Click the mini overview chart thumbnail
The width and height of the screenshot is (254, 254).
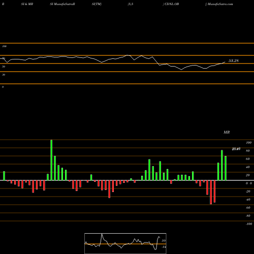point(125,243)
